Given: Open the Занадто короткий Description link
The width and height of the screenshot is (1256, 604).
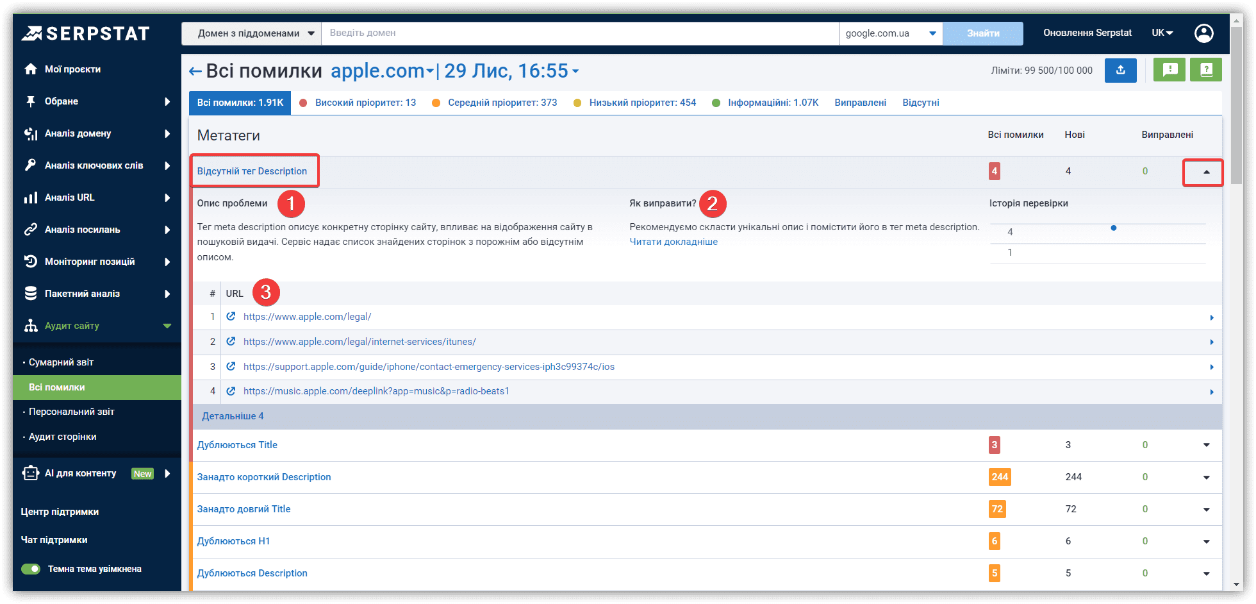Looking at the screenshot, I should click(264, 477).
